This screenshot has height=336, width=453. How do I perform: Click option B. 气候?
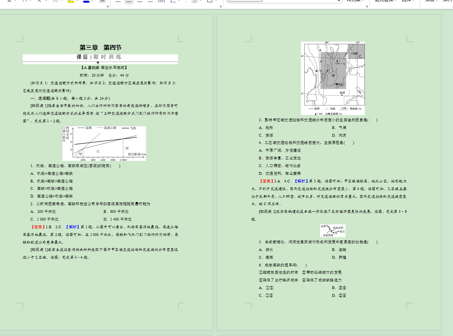click(x=339, y=128)
